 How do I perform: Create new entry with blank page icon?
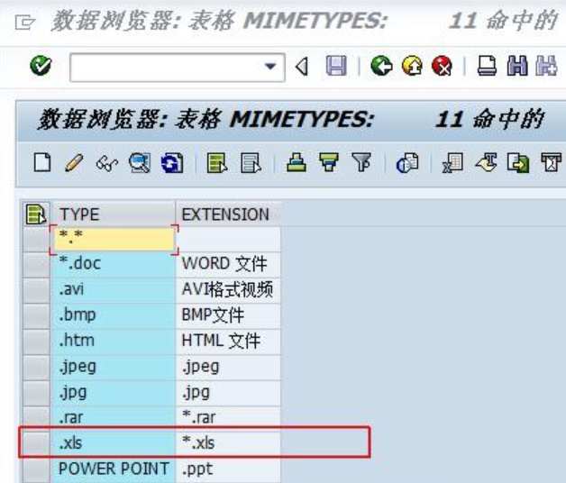[x=42, y=162]
